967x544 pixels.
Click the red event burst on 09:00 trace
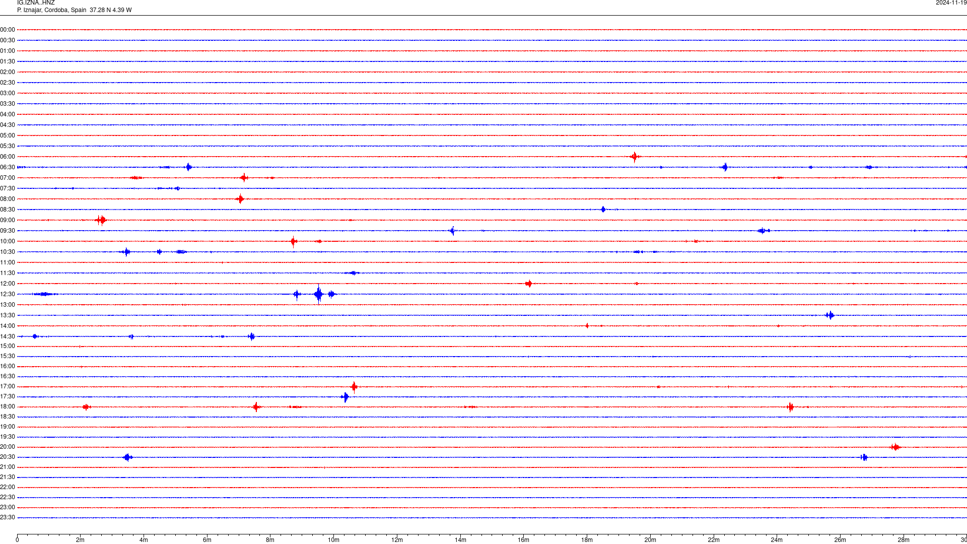coord(101,220)
